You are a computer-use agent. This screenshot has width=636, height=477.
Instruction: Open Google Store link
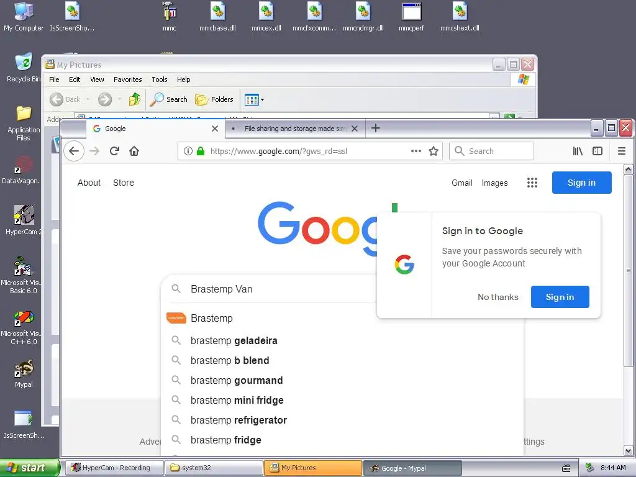[x=124, y=183]
